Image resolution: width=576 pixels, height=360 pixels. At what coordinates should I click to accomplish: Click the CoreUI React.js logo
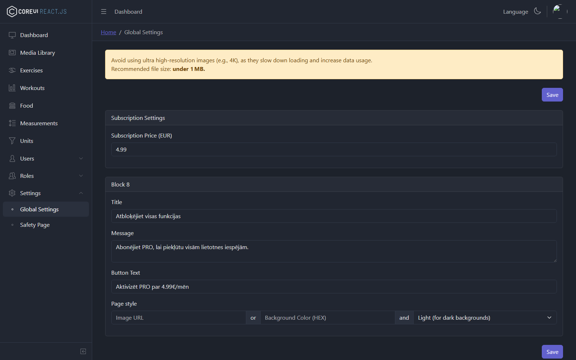click(x=37, y=12)
